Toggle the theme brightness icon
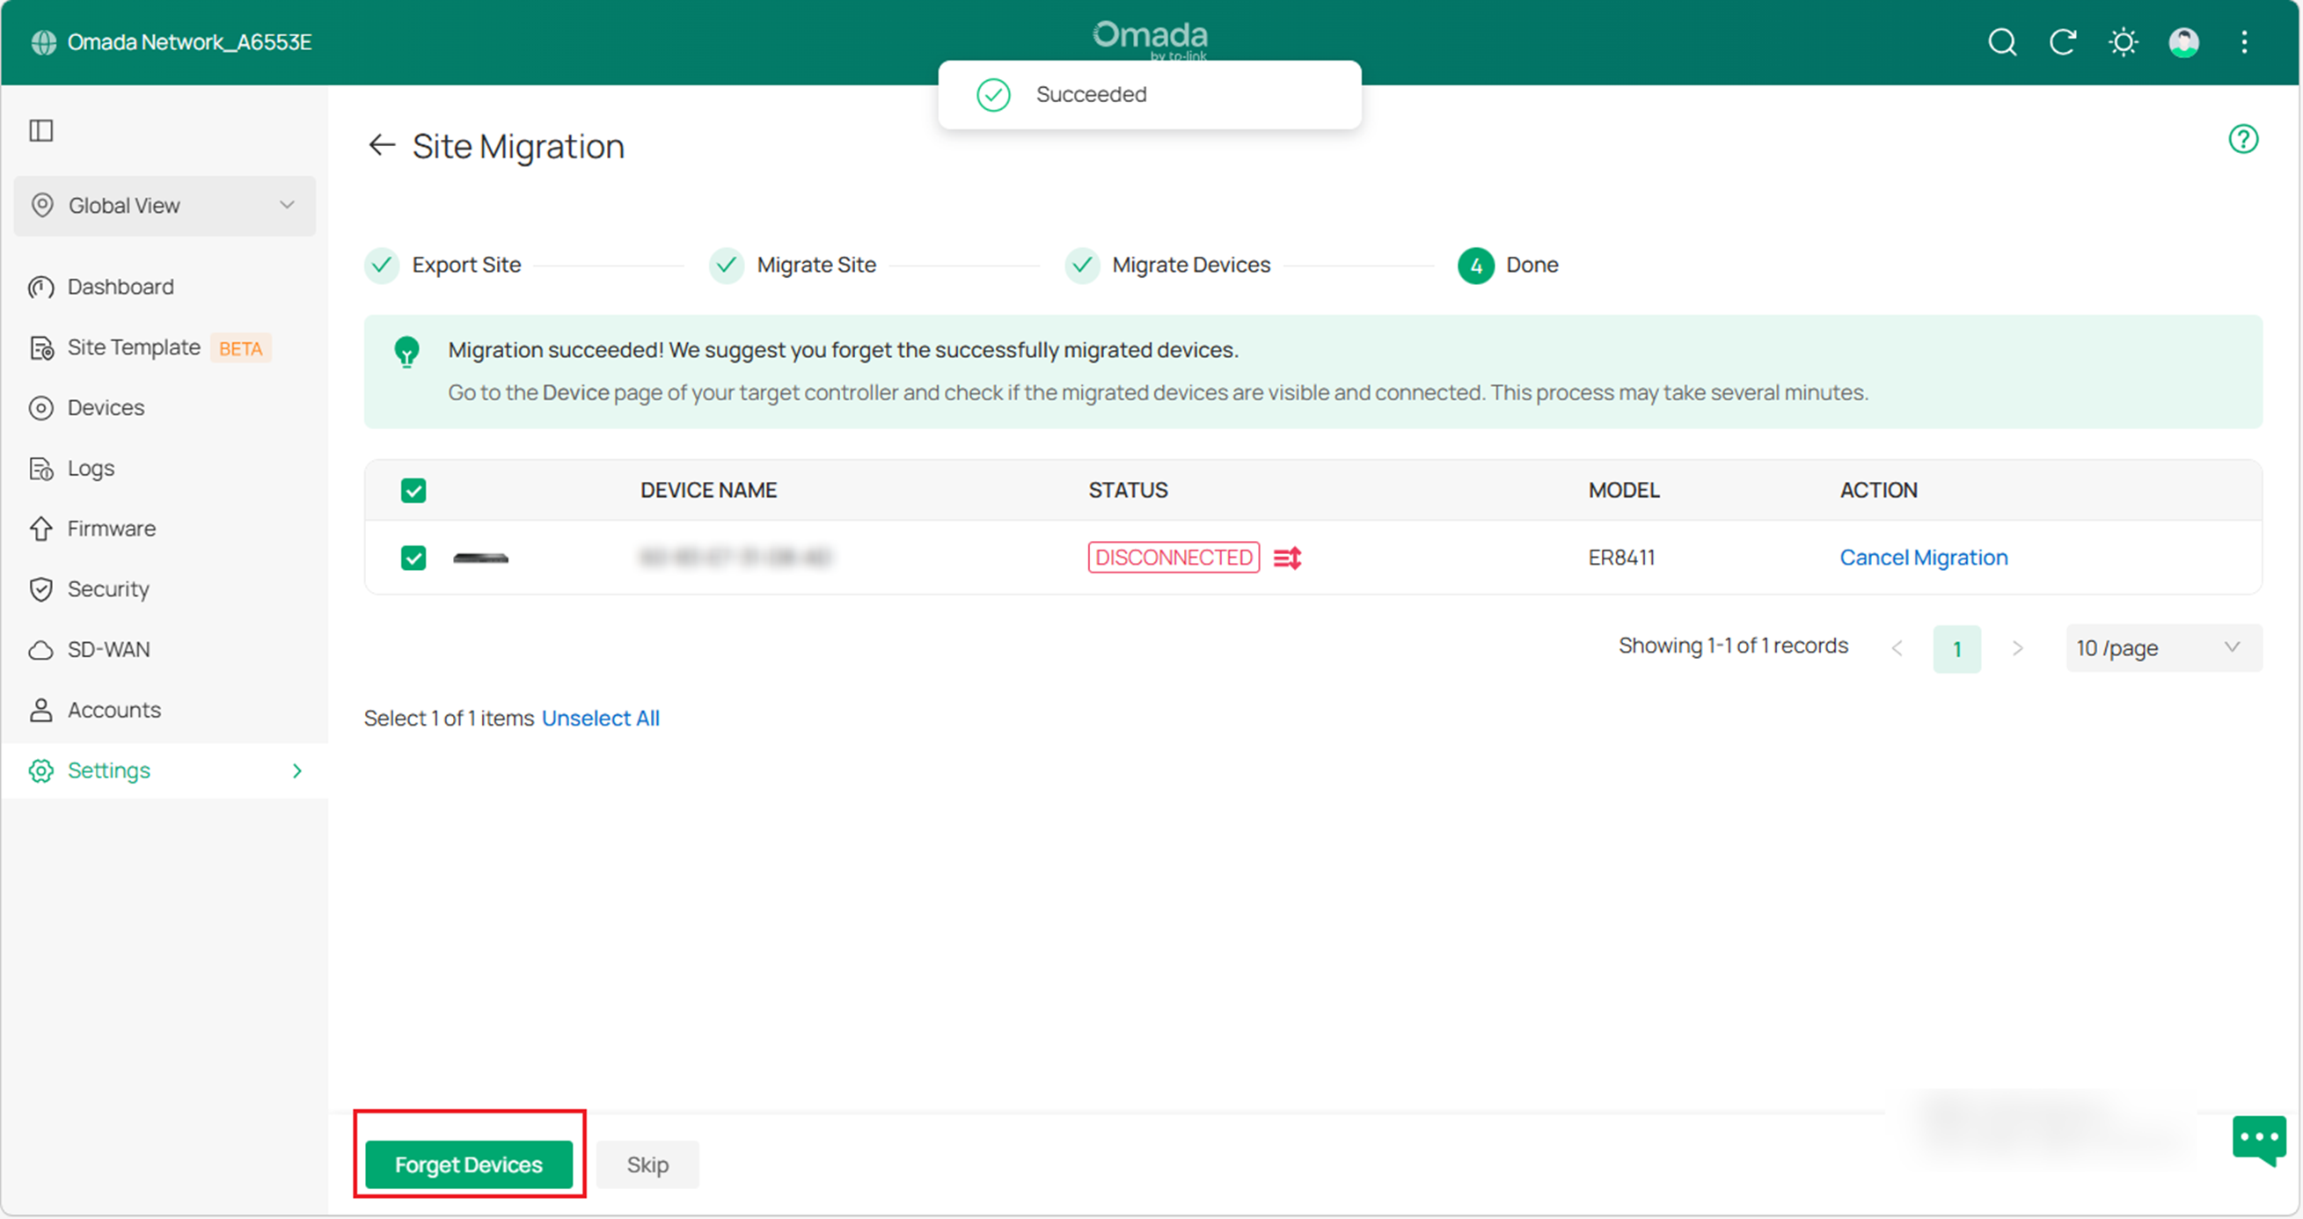This screenshot has width=2303, height=1219. [2124, 42]
